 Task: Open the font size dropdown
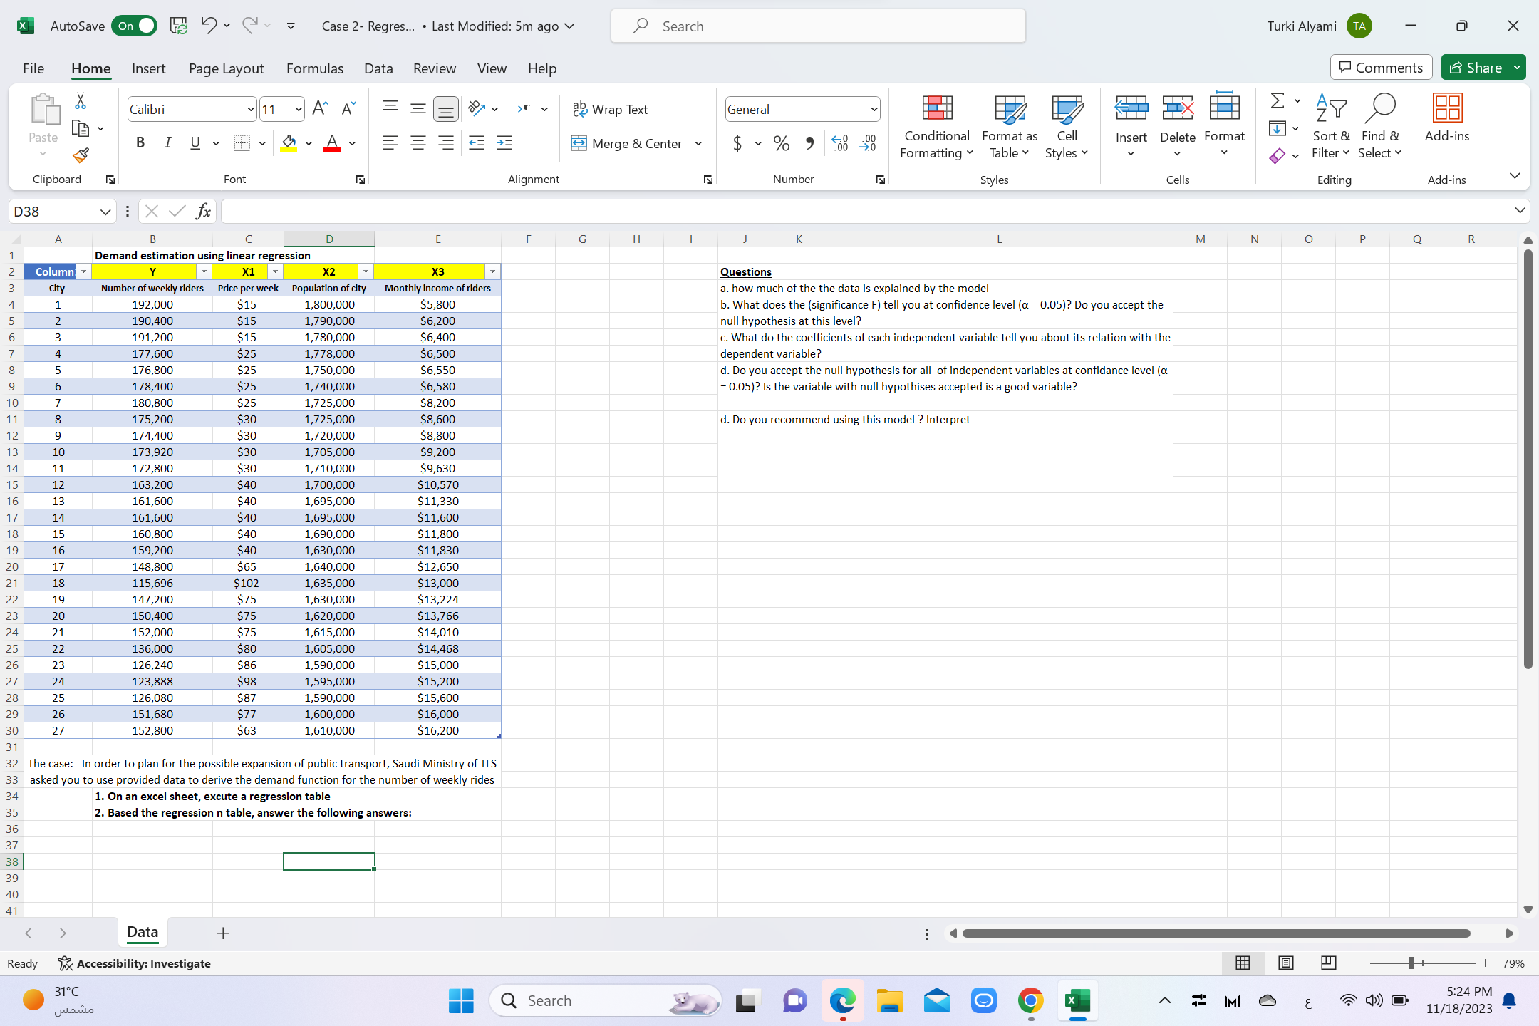(x=299, y=109)
